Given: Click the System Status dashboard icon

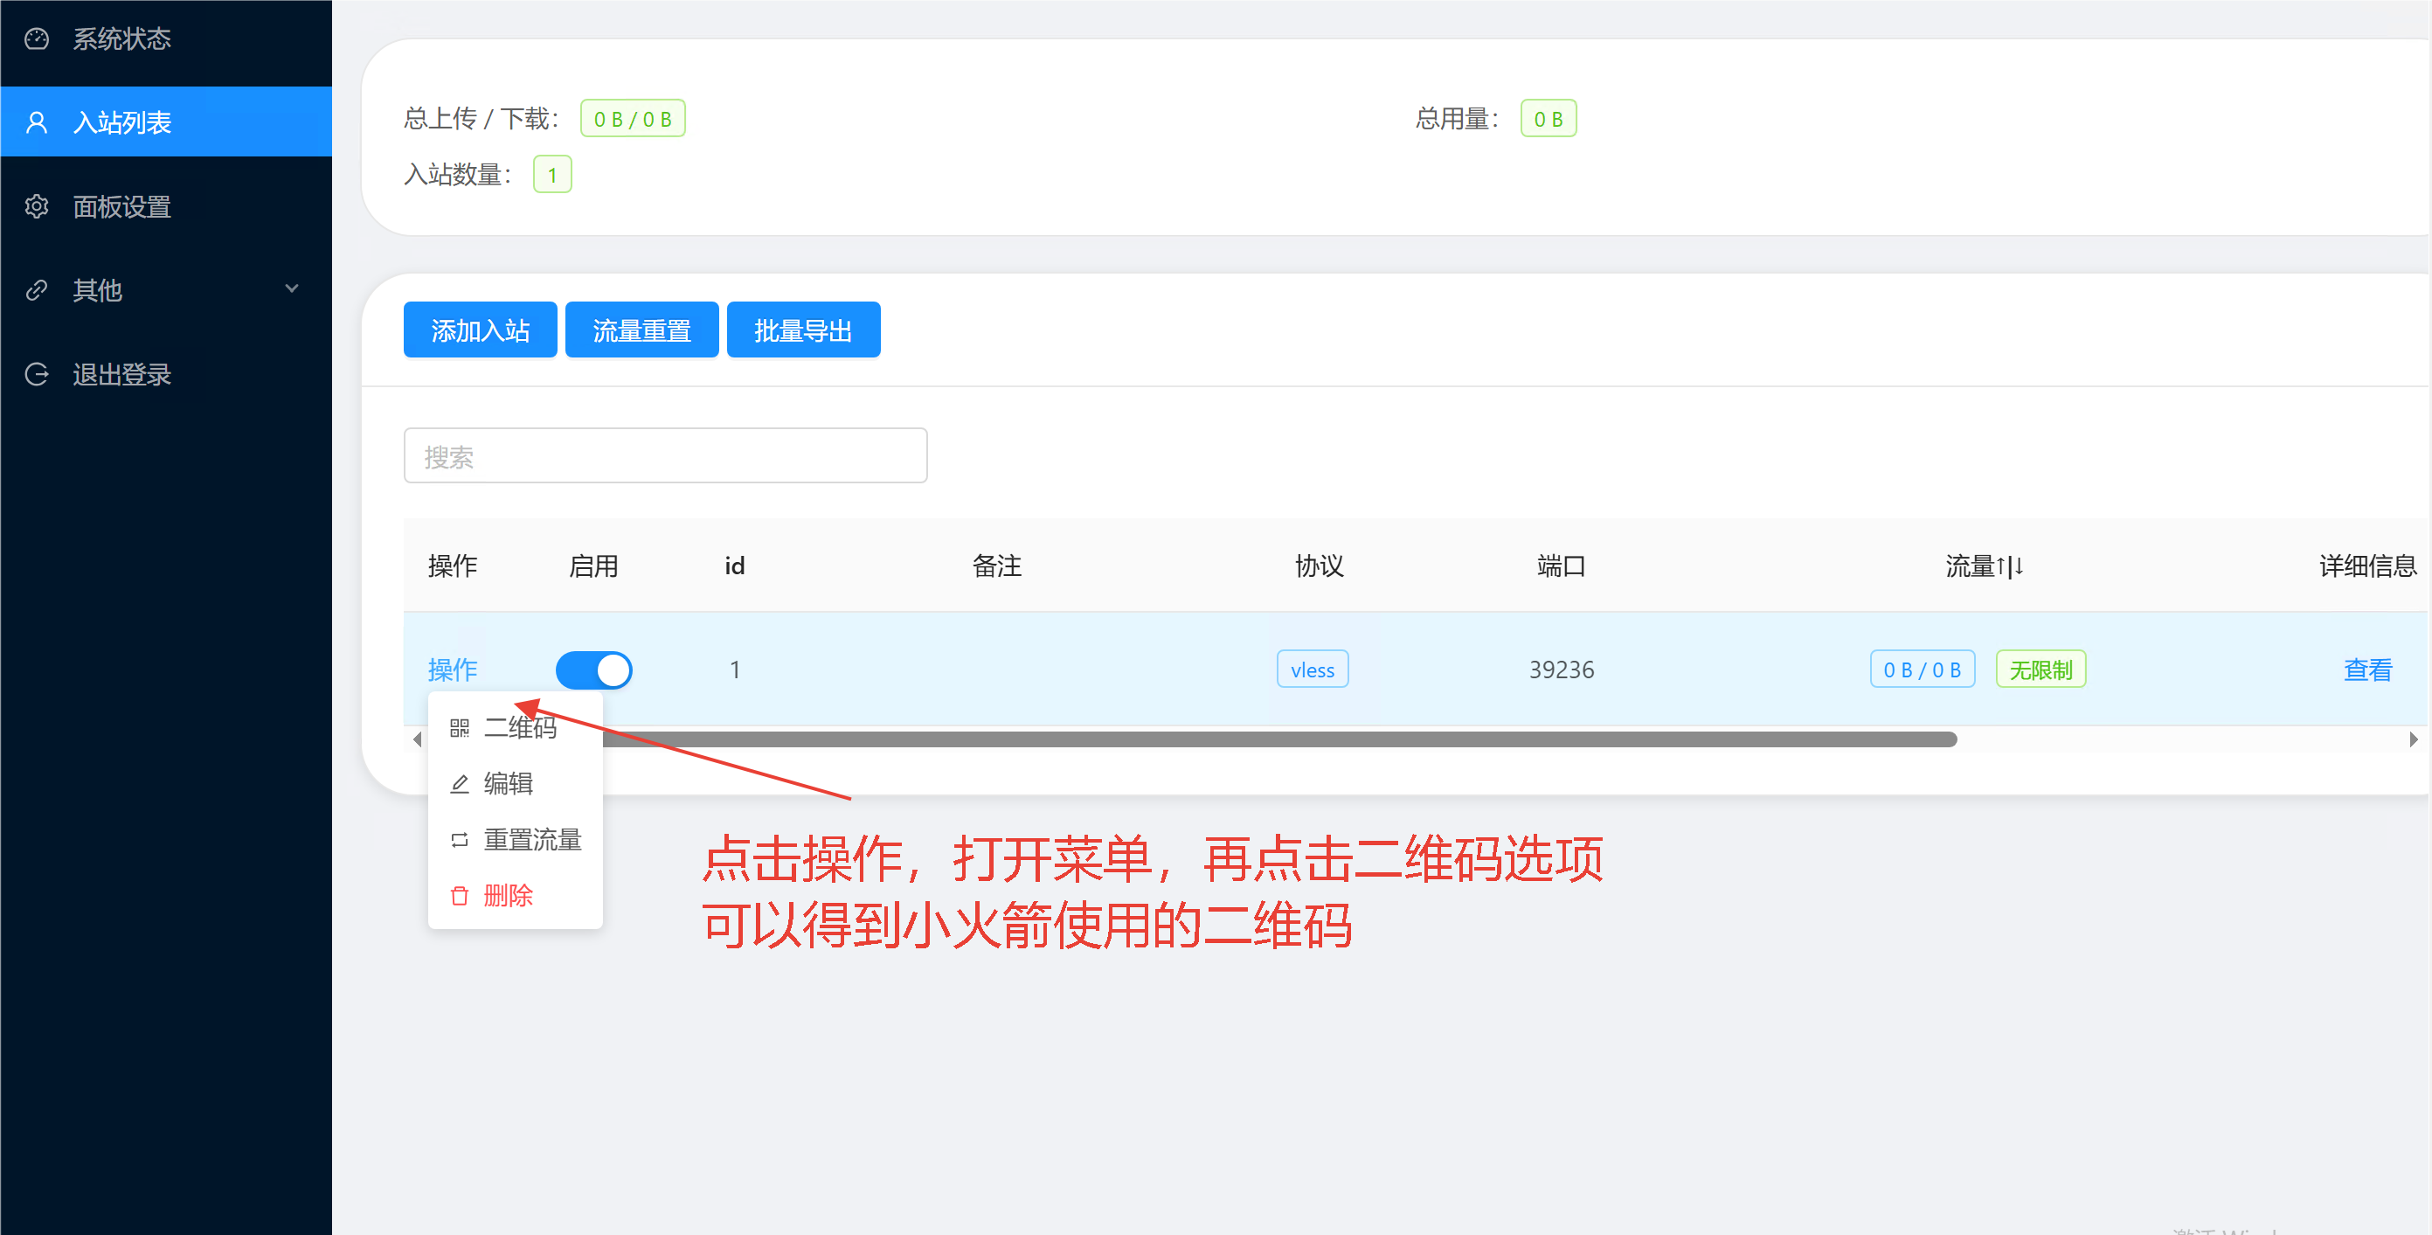Looking at the screenshot, I should [x=37, y=38].
